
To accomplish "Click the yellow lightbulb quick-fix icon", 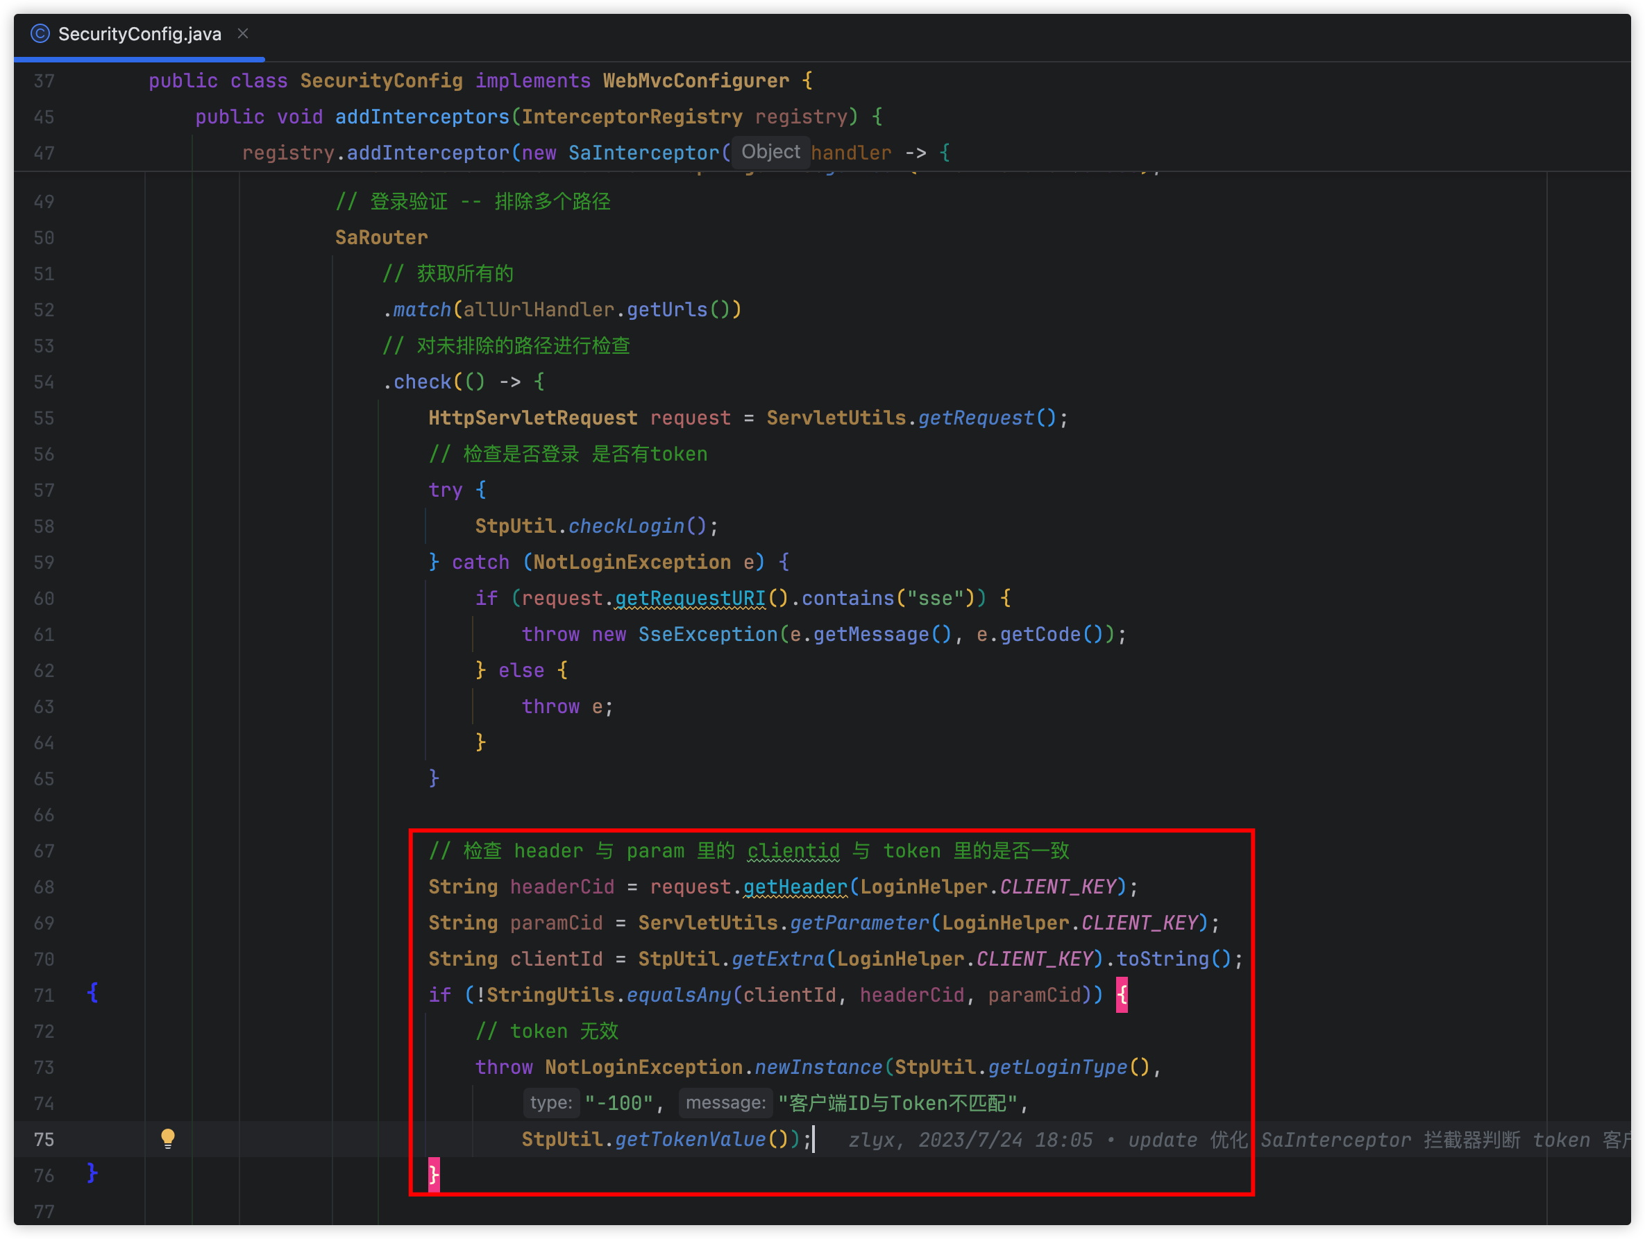I will (x=168, y=1138).
